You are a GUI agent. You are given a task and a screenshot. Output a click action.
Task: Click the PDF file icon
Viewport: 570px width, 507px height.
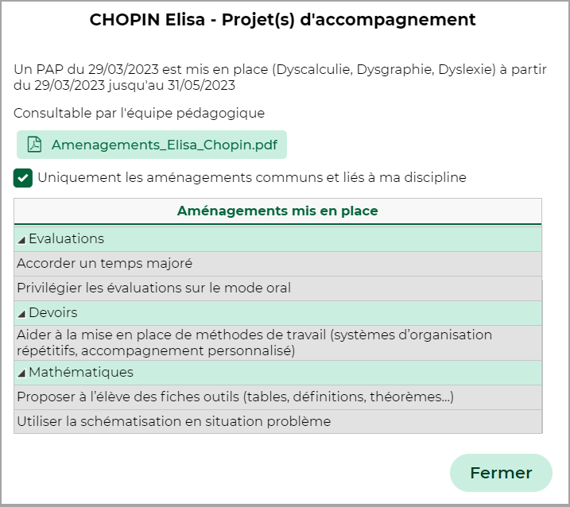34,145
